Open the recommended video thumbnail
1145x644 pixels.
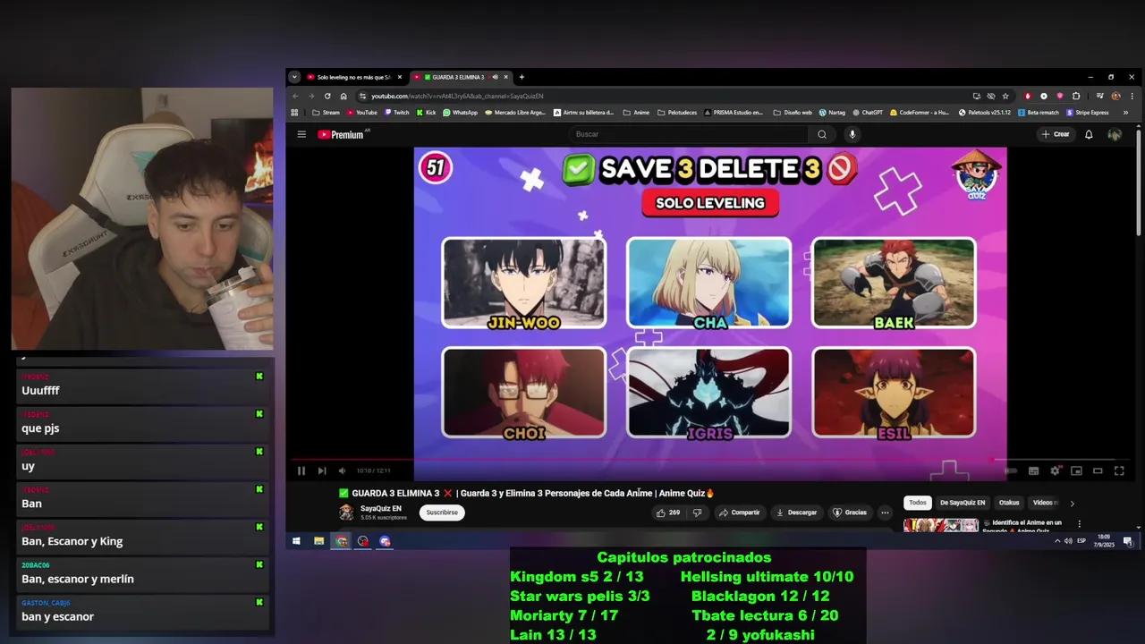pos(940,525)
